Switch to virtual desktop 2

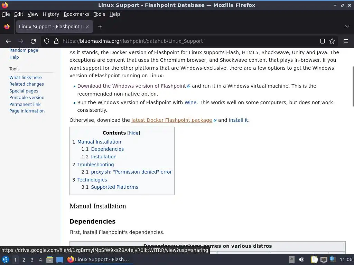[x=24, y=260]
